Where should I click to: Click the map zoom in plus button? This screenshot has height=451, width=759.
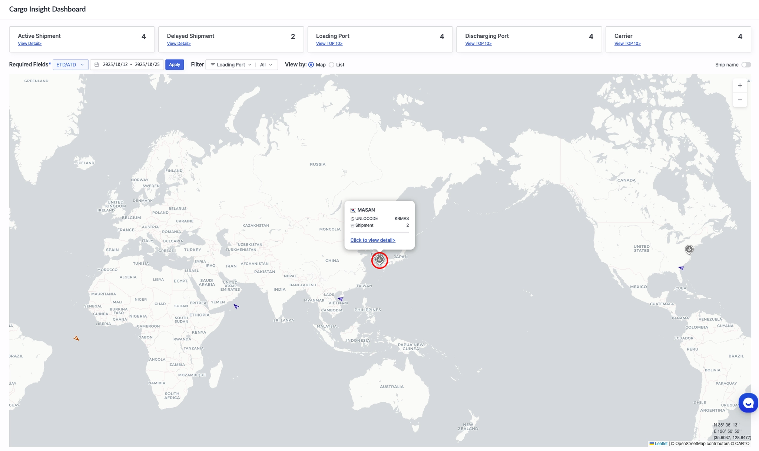740,86
